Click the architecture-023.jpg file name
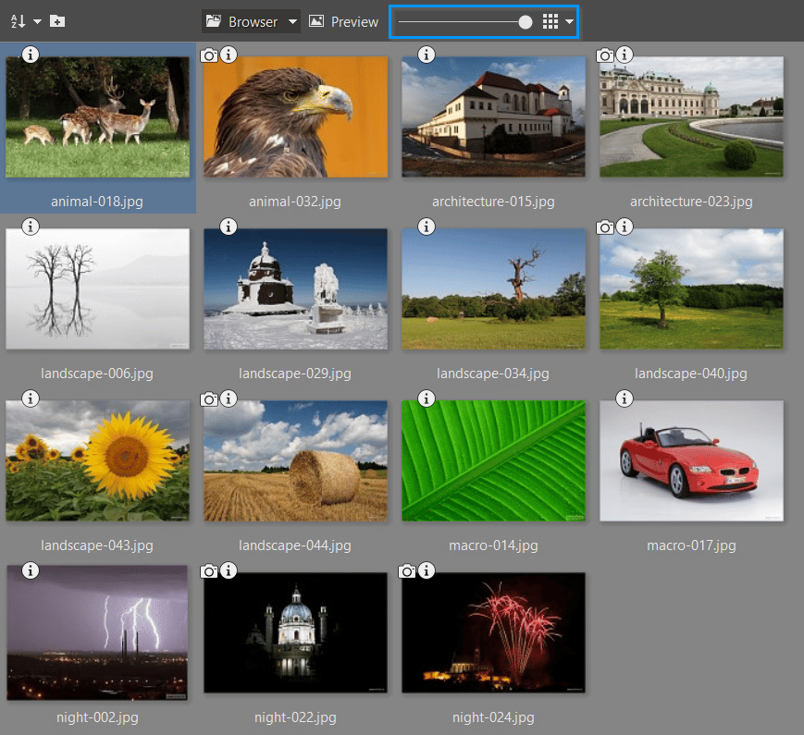 (691, 202)
